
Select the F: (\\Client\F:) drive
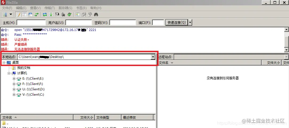point(33,84)
